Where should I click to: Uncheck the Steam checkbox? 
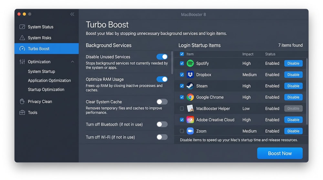pyautogui.click(x=182, y=86)
